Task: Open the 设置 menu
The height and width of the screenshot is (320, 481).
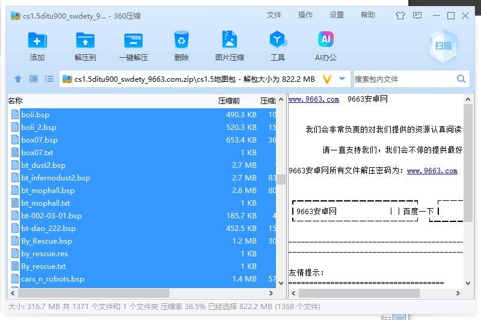Action: (337, 15)
